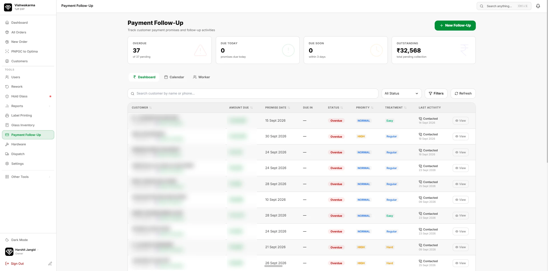Switch to the Worker tab
Screen dimensions: 548x271
[202, 77]
